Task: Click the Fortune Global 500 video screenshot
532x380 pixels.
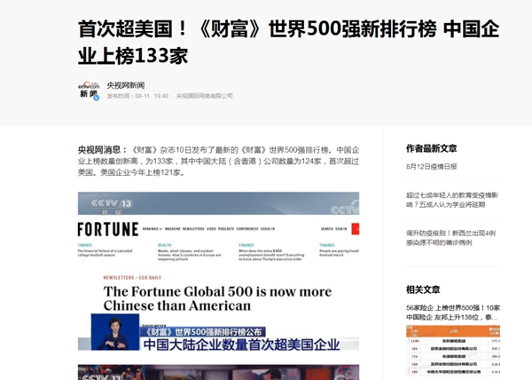Action: pyautogui.click(x=218, y=271)
